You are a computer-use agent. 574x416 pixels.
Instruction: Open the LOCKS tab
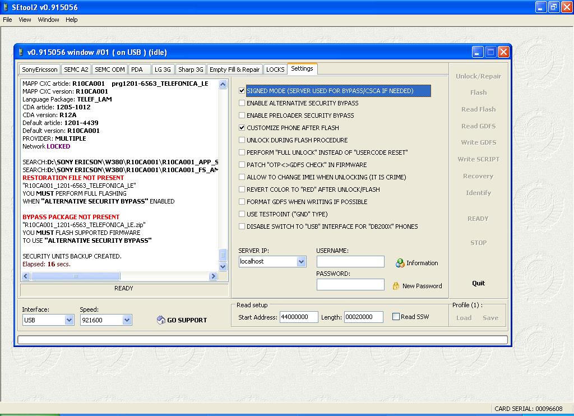pyautogui.click(x=275, y=70)
